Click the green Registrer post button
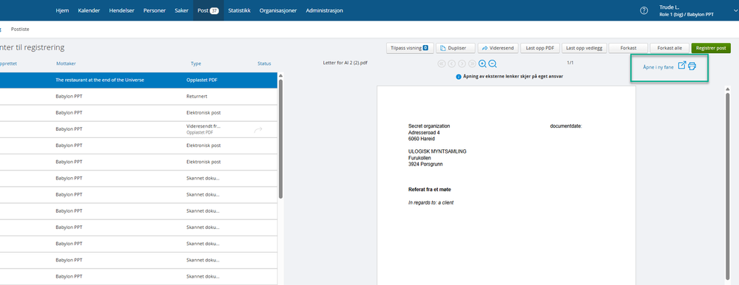Viewport: 739px width, 285px height. [x=711, y=48]
